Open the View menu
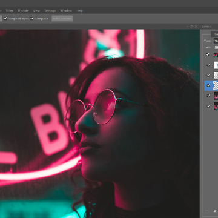This screenshot has height=218, width=218. tap(36, 10)
